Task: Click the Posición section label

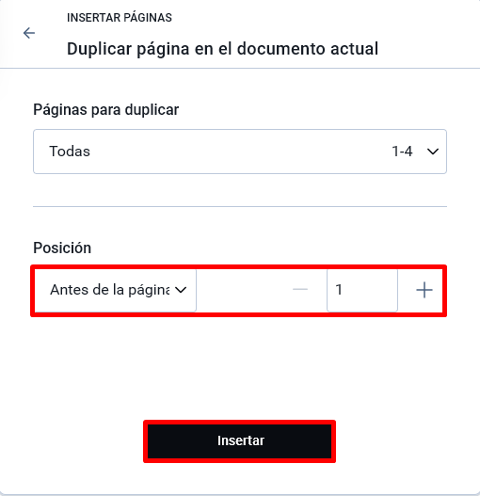Action: 62,248
